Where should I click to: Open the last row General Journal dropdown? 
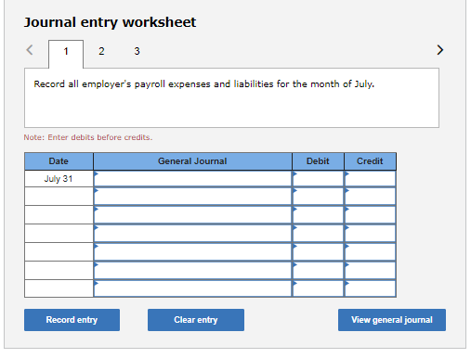pyautogui.click(x=192, y=288)
